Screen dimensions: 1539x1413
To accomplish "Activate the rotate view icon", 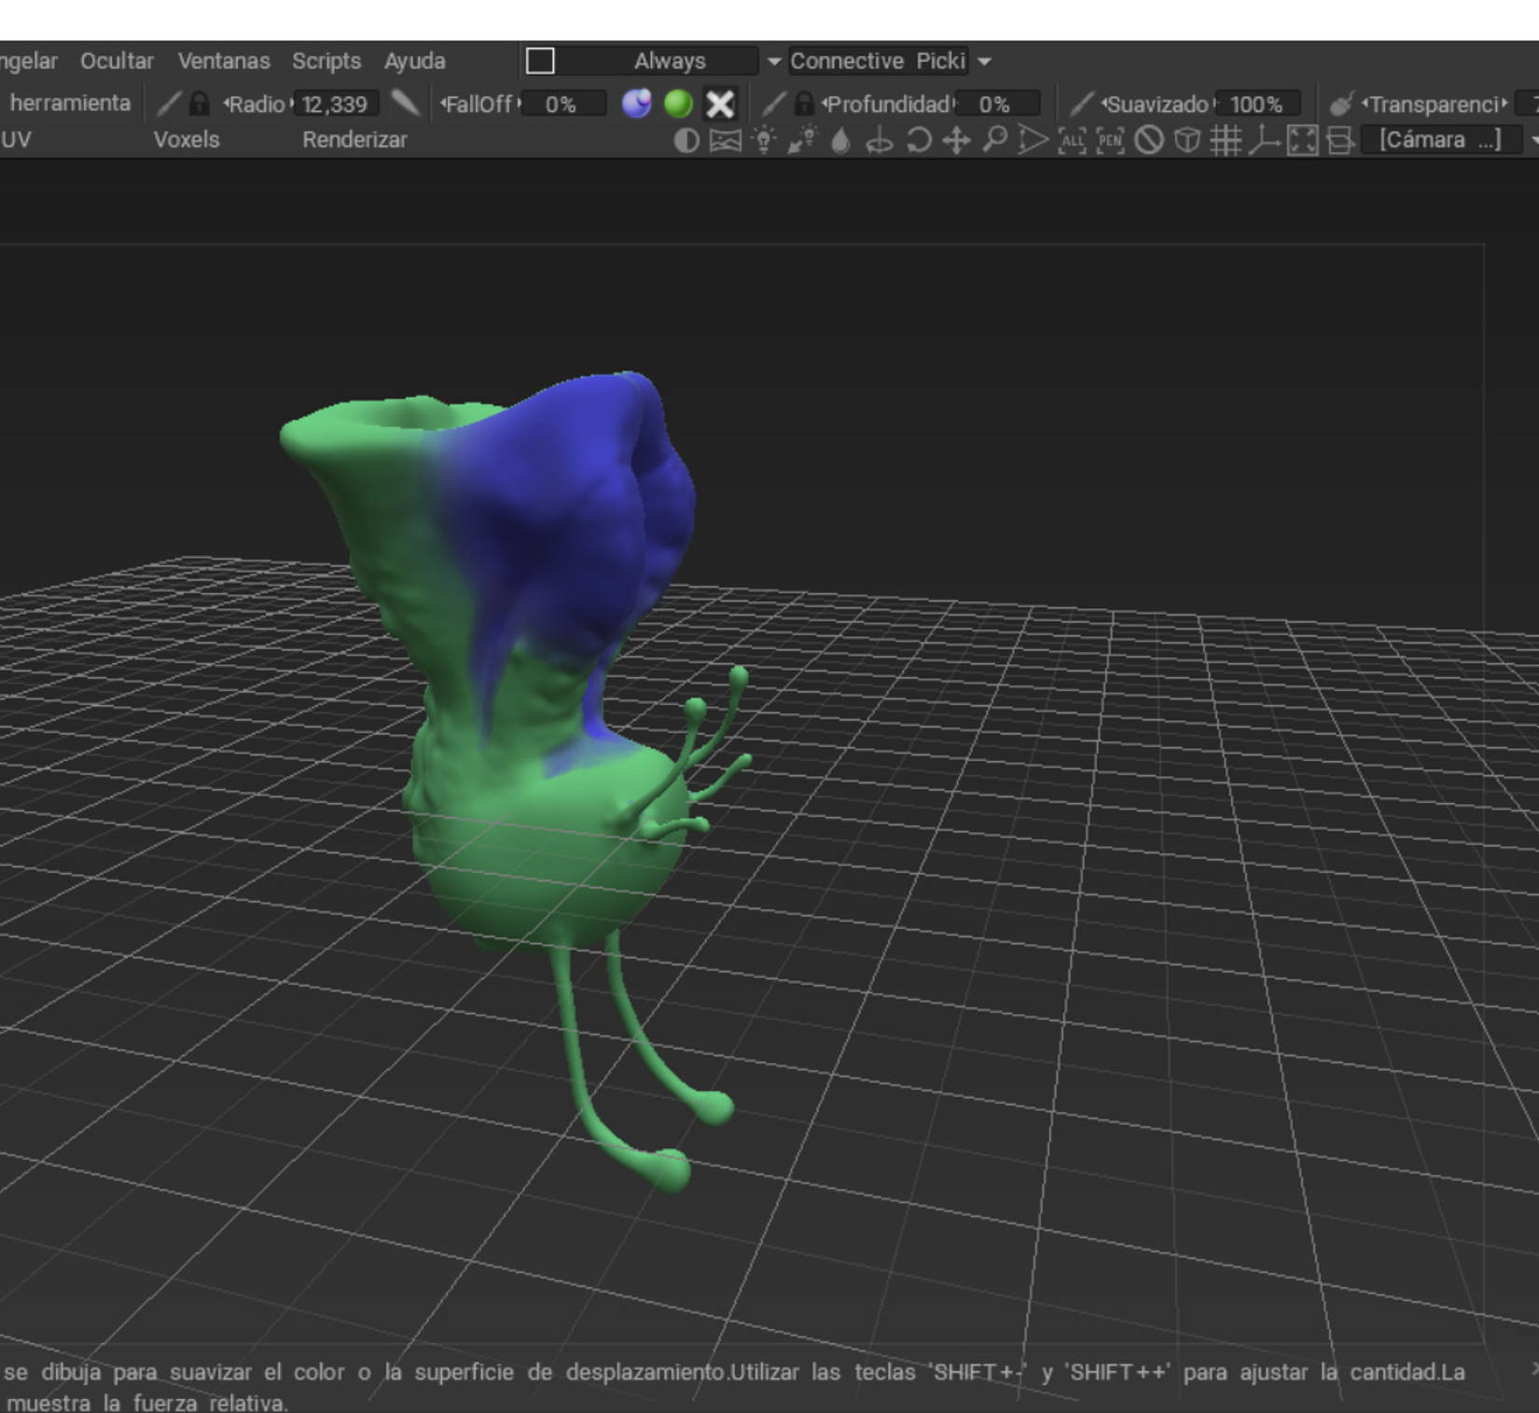I will pyautogui.click(x=919, y=140).
